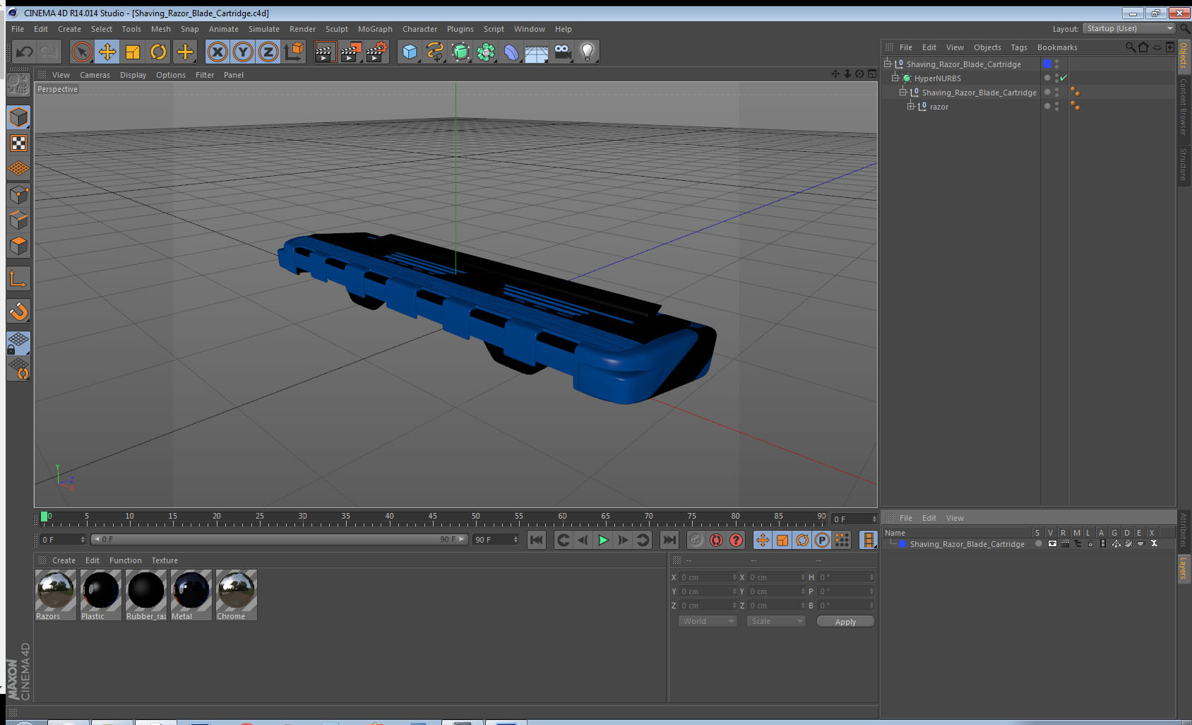Viewport: 1192px width, 725px height.
Task: Select the Rotate tool
Action: 158,52
